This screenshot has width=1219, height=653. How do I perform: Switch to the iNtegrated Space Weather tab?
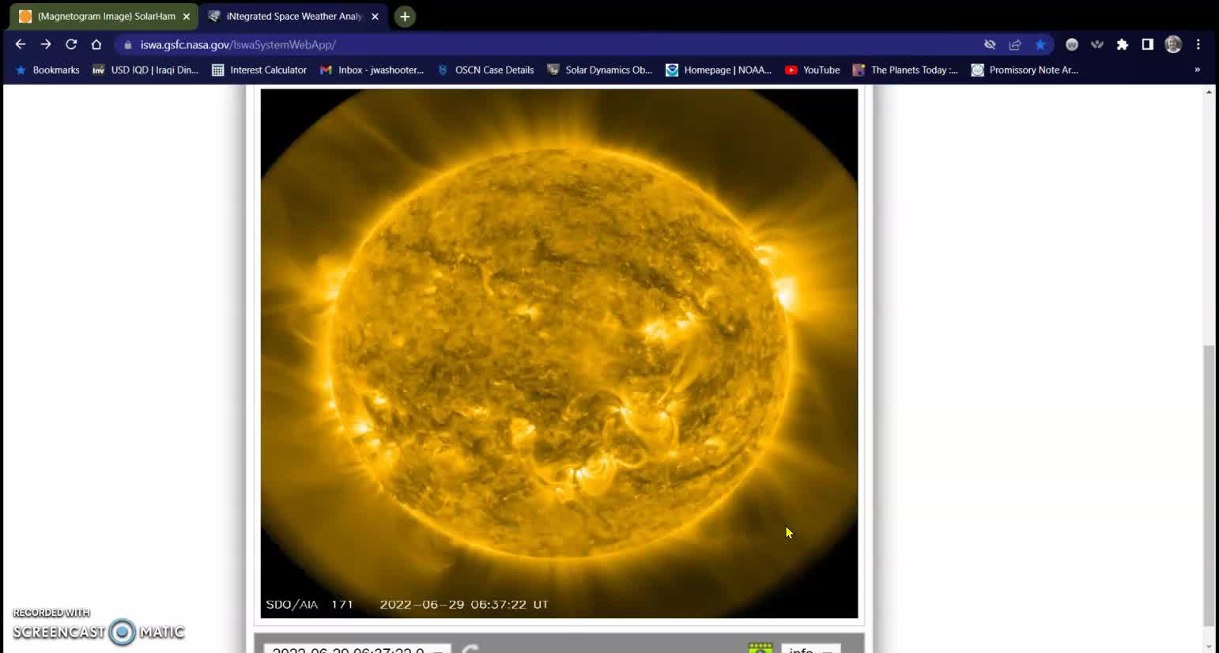pos(294,16)
